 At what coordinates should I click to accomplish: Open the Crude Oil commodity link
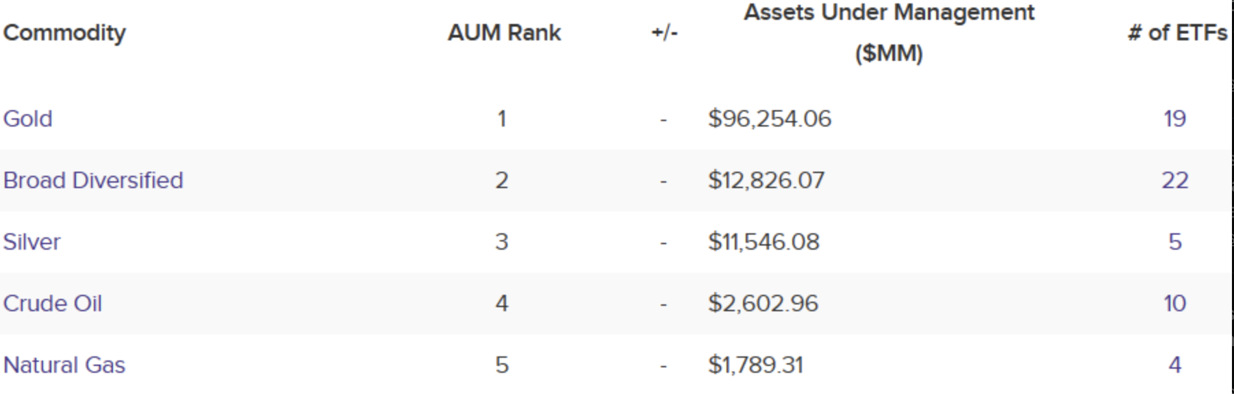point(53,304)
